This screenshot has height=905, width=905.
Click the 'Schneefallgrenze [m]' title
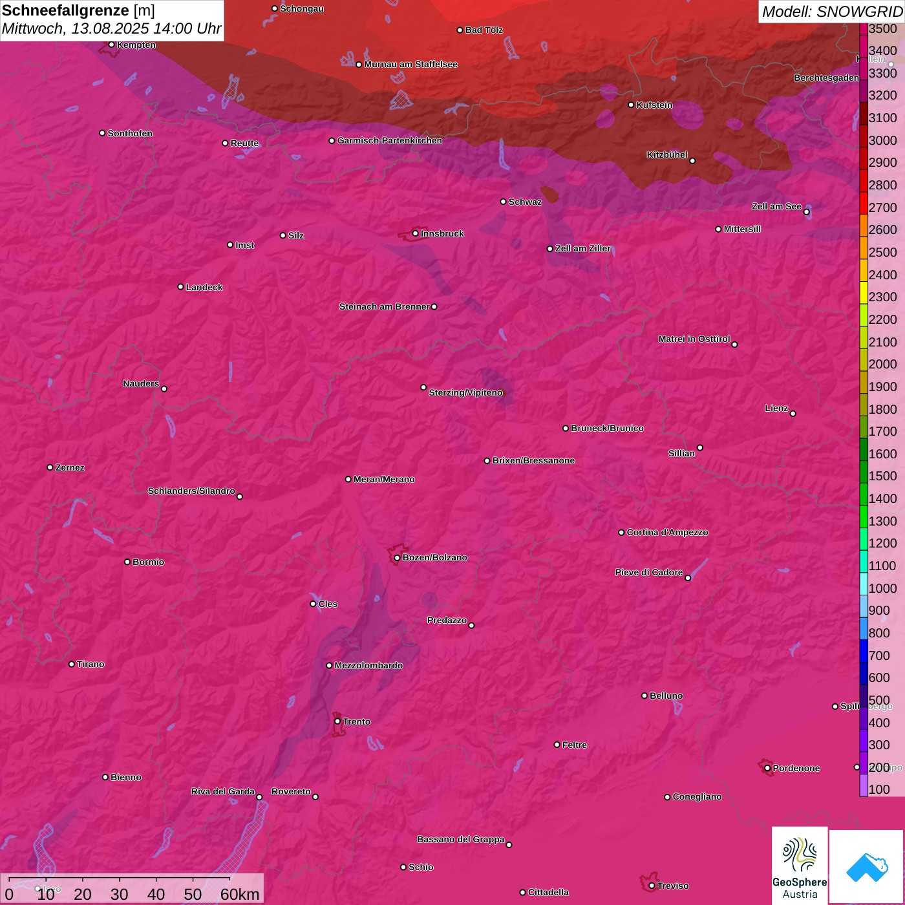(78, 10)
